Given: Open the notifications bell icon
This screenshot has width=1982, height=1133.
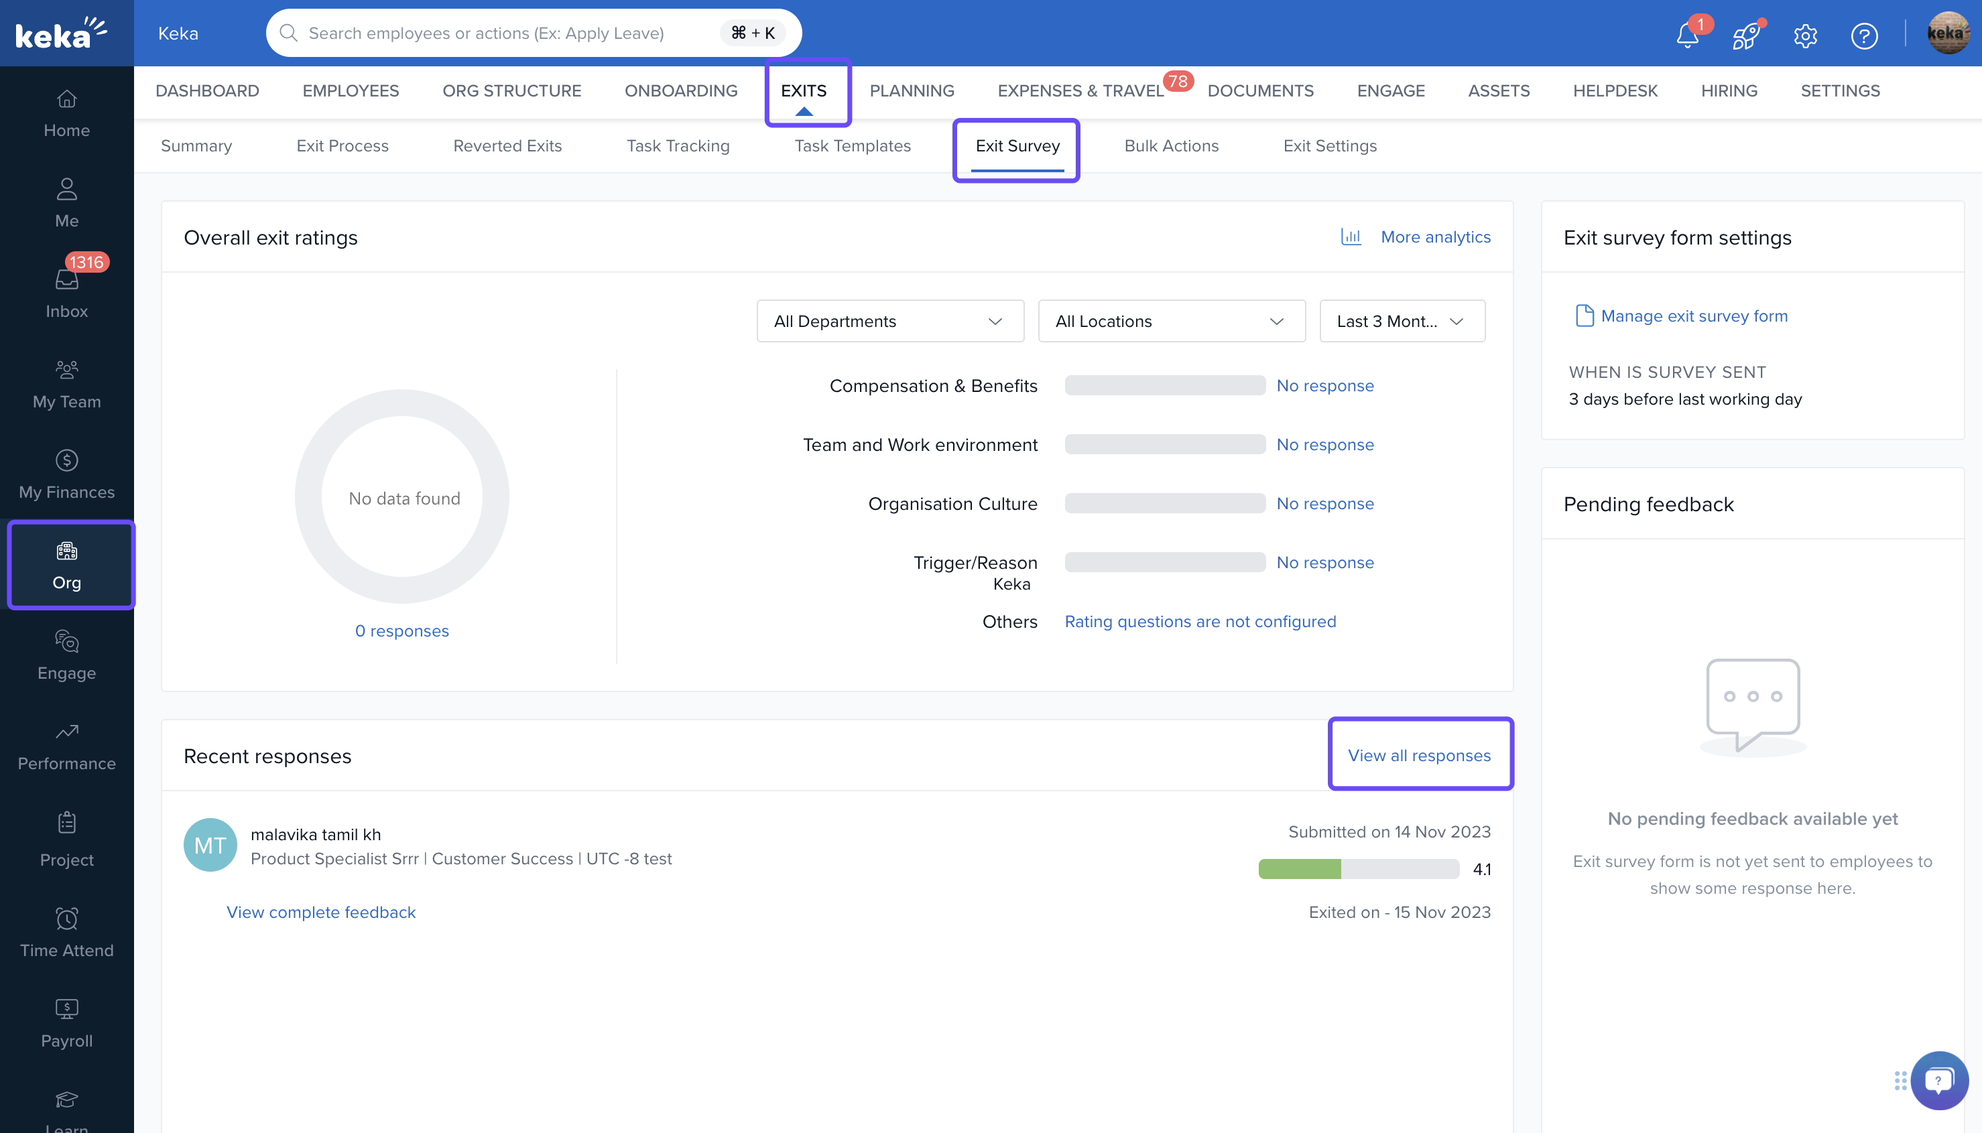Looking at the screenshot, I should coord(1687,35).
